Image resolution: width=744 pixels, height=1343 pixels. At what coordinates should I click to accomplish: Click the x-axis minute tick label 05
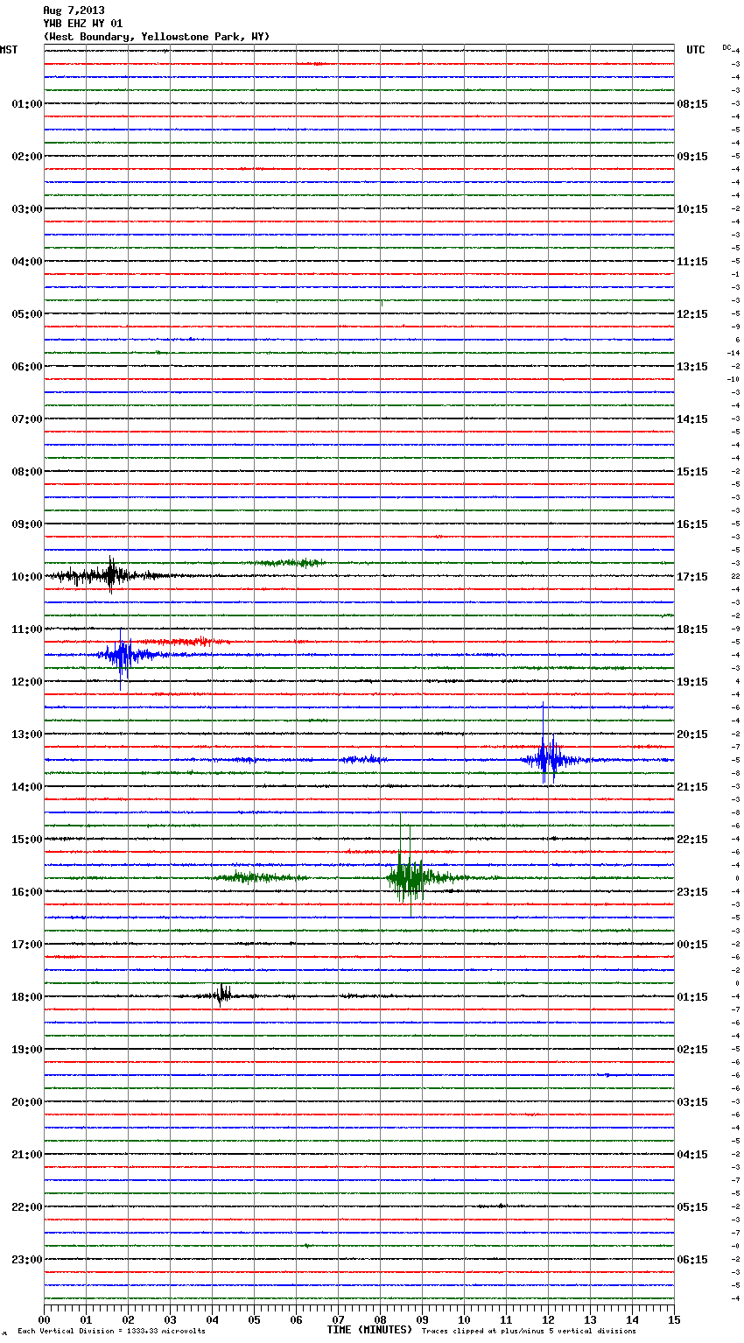click(254, 1319)
